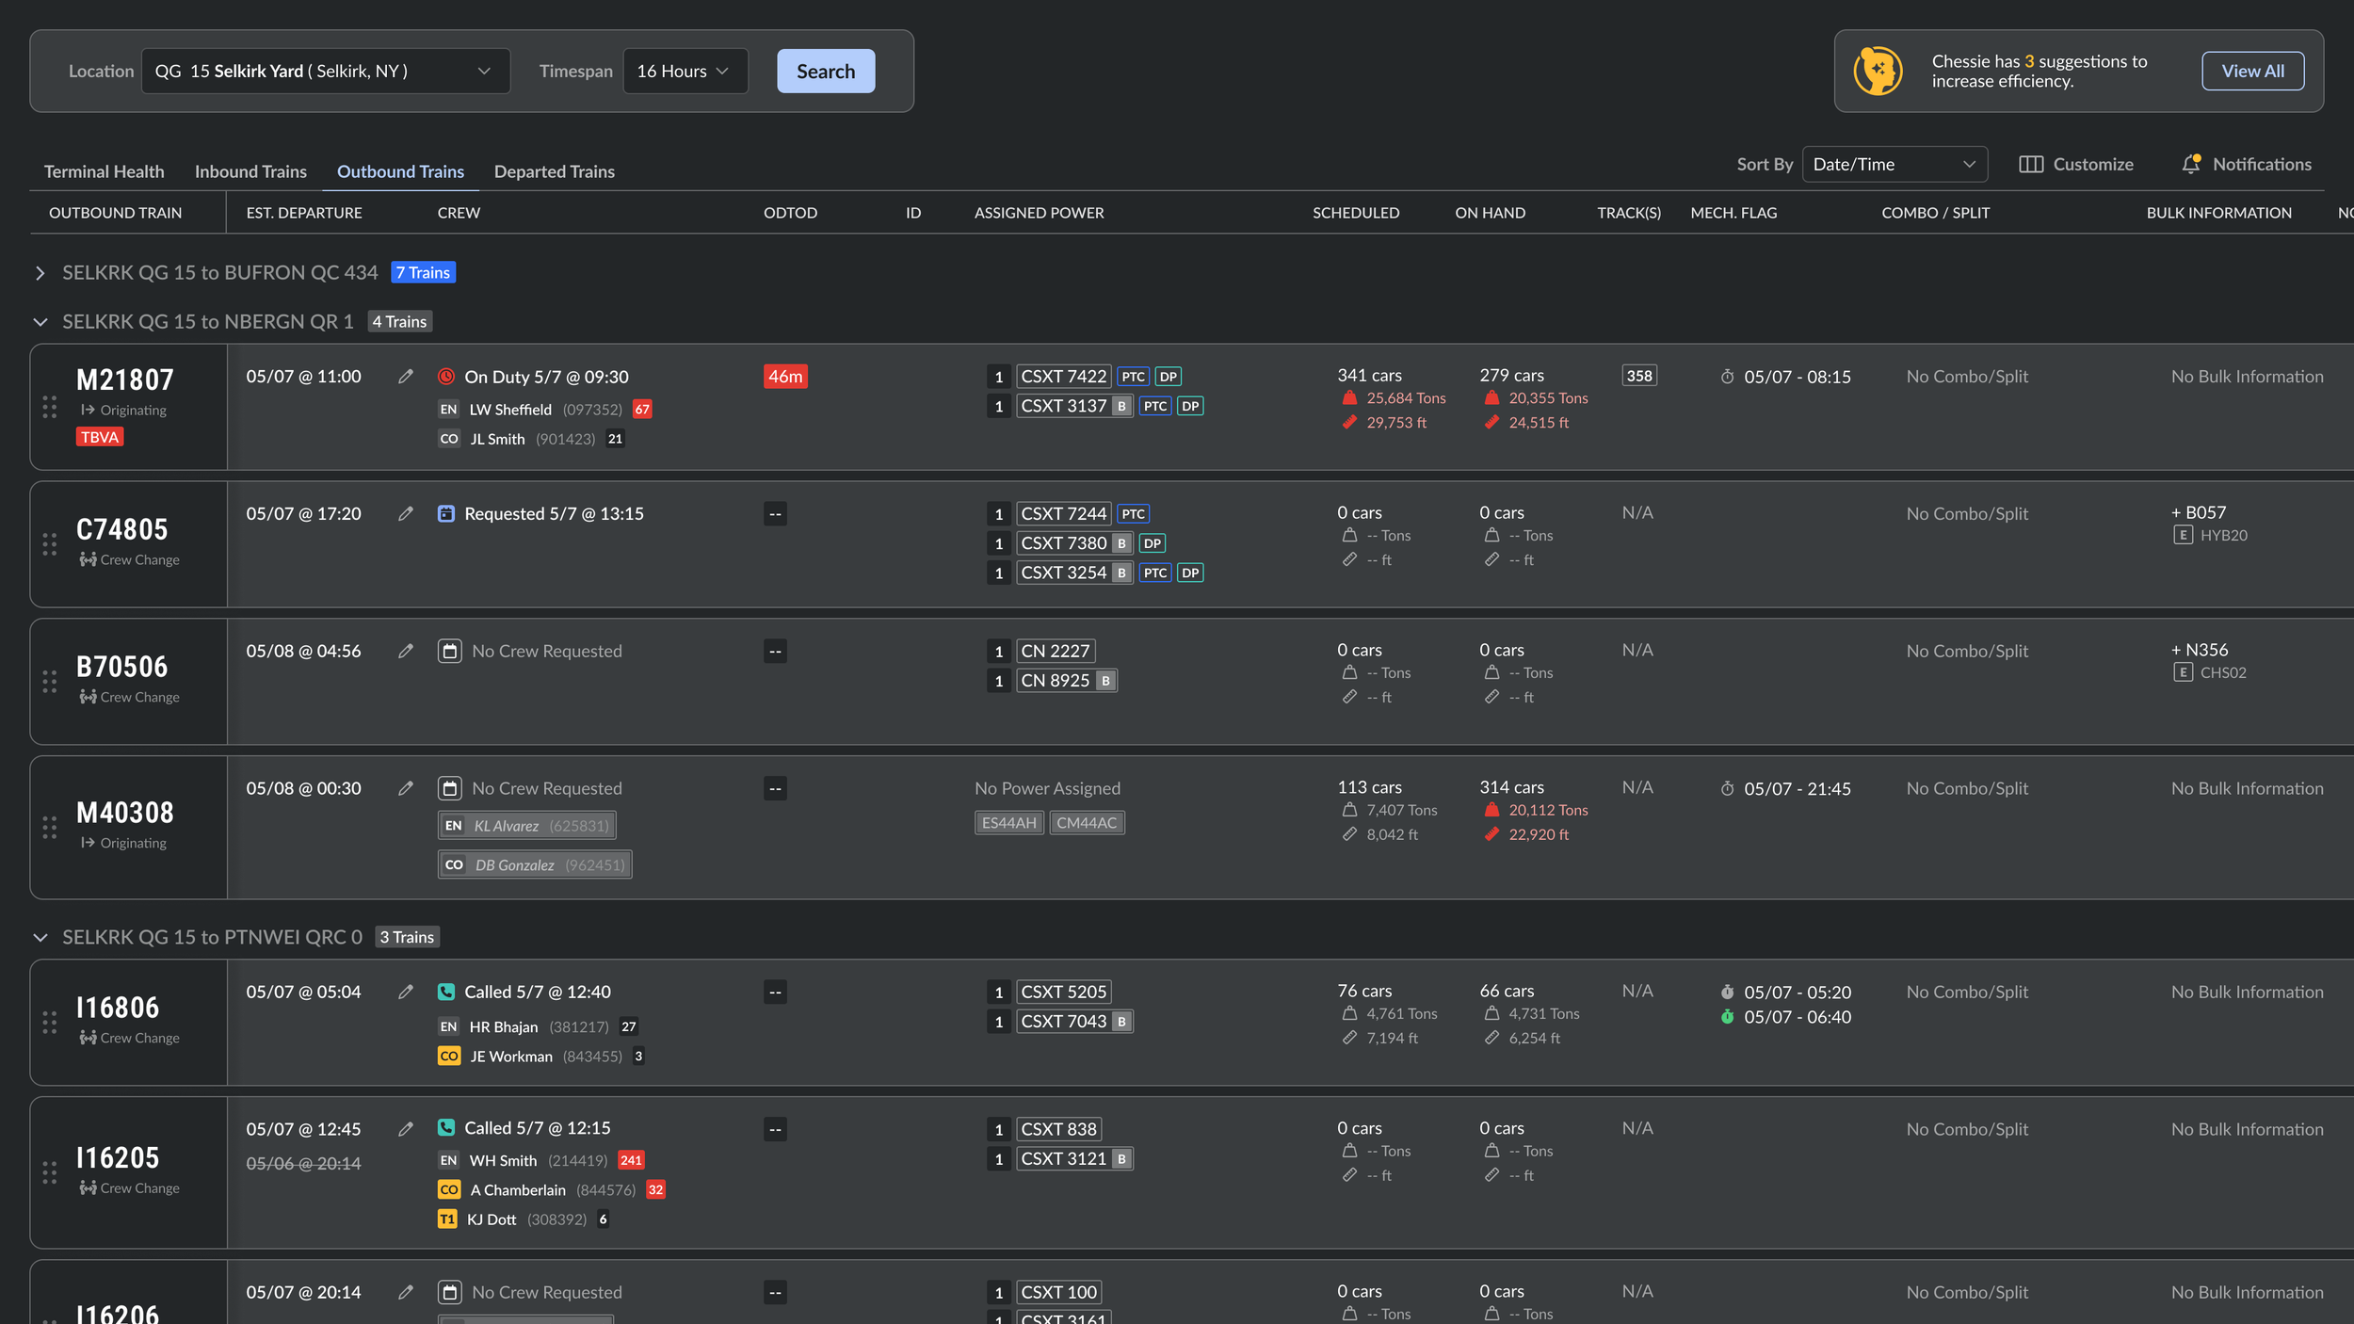Click the edit pencil for M21807 departure
The height and width of the screenshot is (1324, 2354).
[406, 377]
